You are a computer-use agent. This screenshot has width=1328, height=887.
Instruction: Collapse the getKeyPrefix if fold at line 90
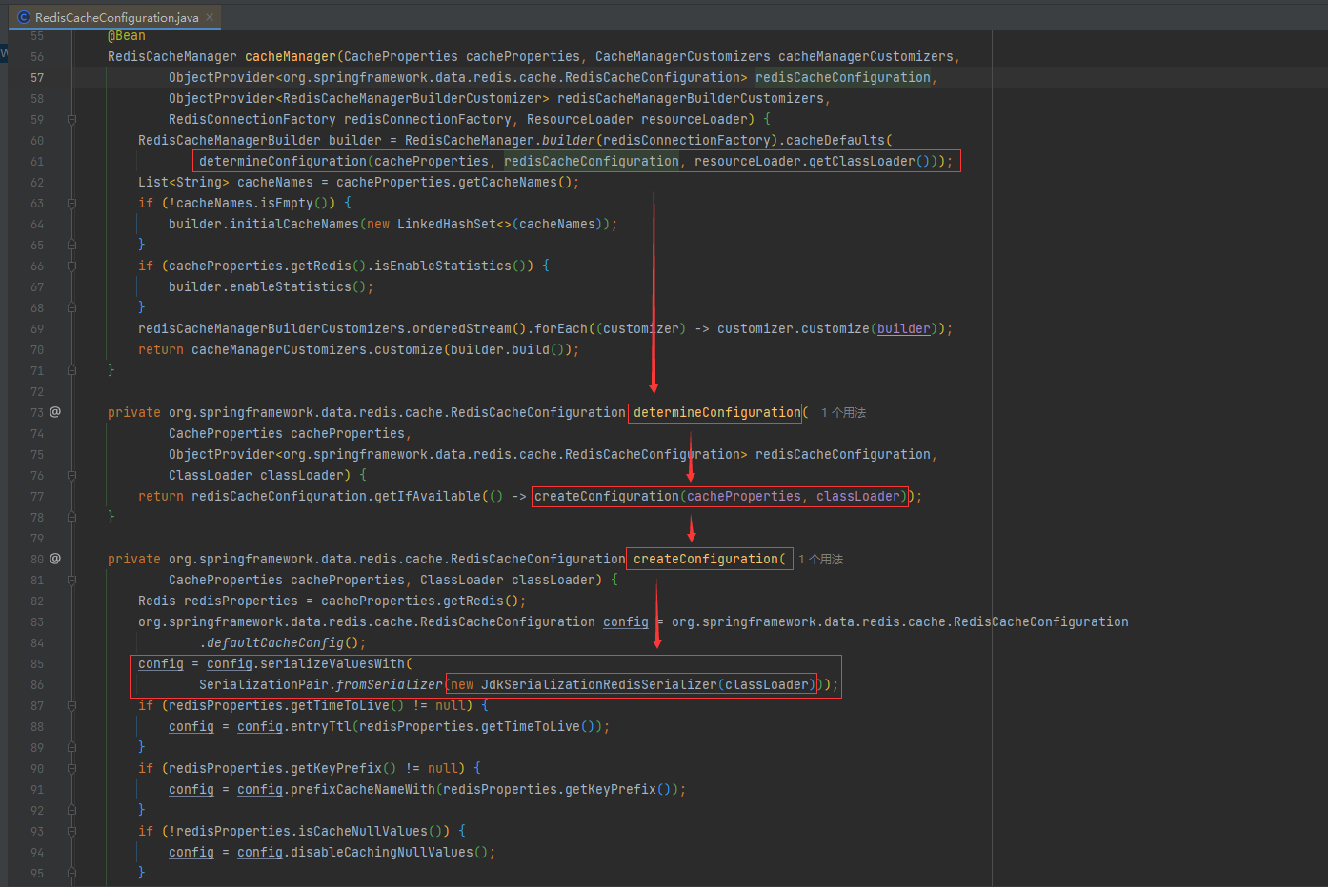(71, 768)
